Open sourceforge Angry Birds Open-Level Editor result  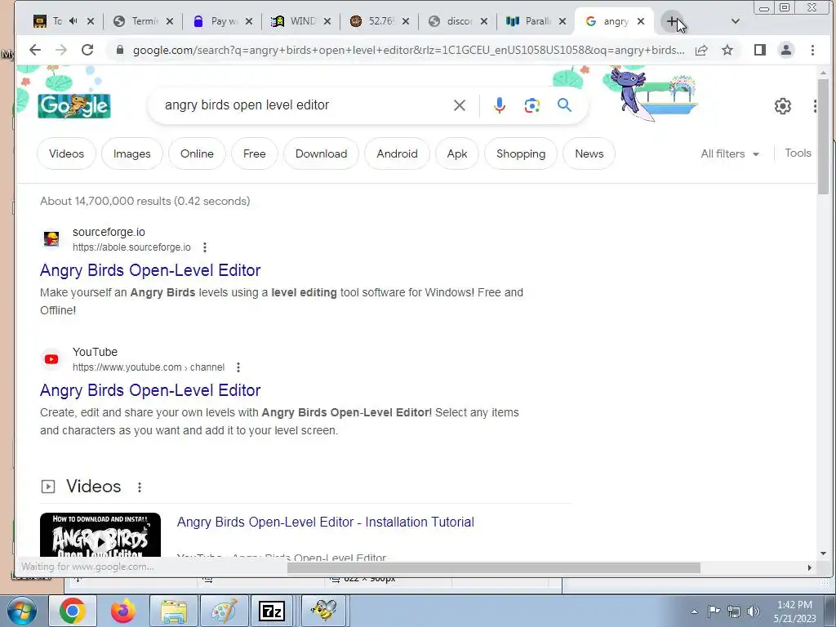tap(150, 270)
